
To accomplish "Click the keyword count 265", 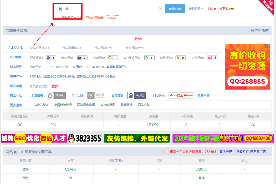I will tap(53, 125).
